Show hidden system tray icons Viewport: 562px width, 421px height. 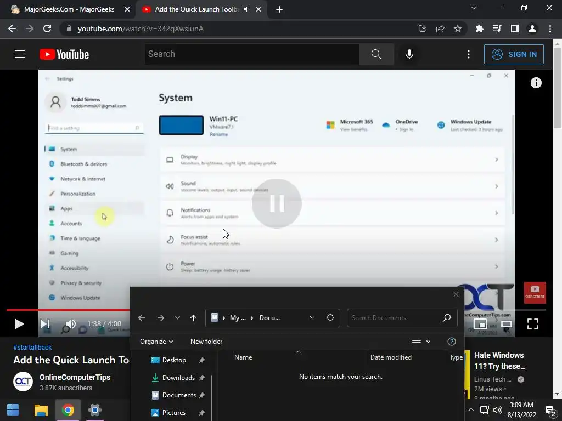pos(471,410)
